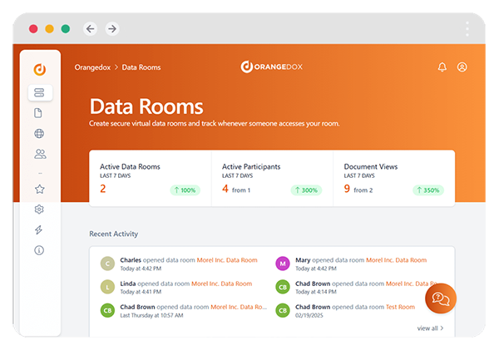Open the user account profile icon
Viewport: 499px width, 350px height.
(x=462, y=67)
